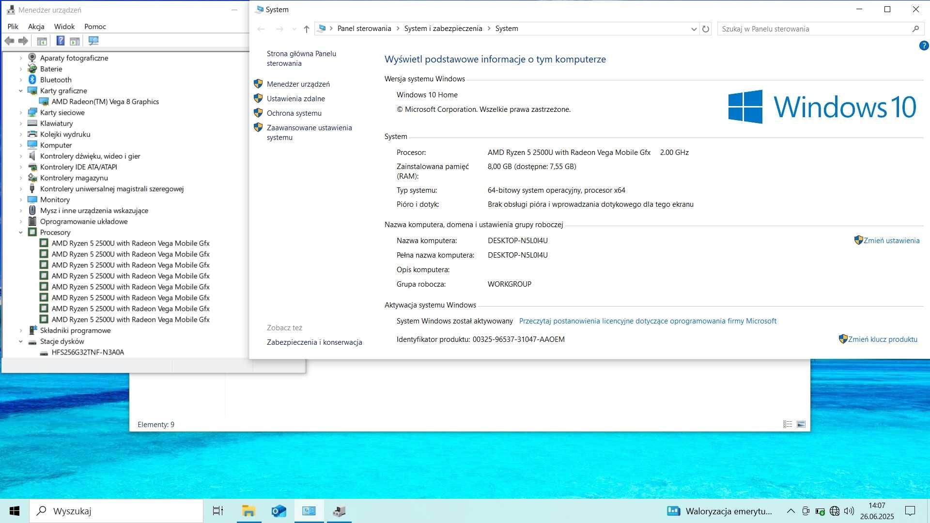Click Zmień ustawienia link
930x523 pixels.
(x=891, y=240)
